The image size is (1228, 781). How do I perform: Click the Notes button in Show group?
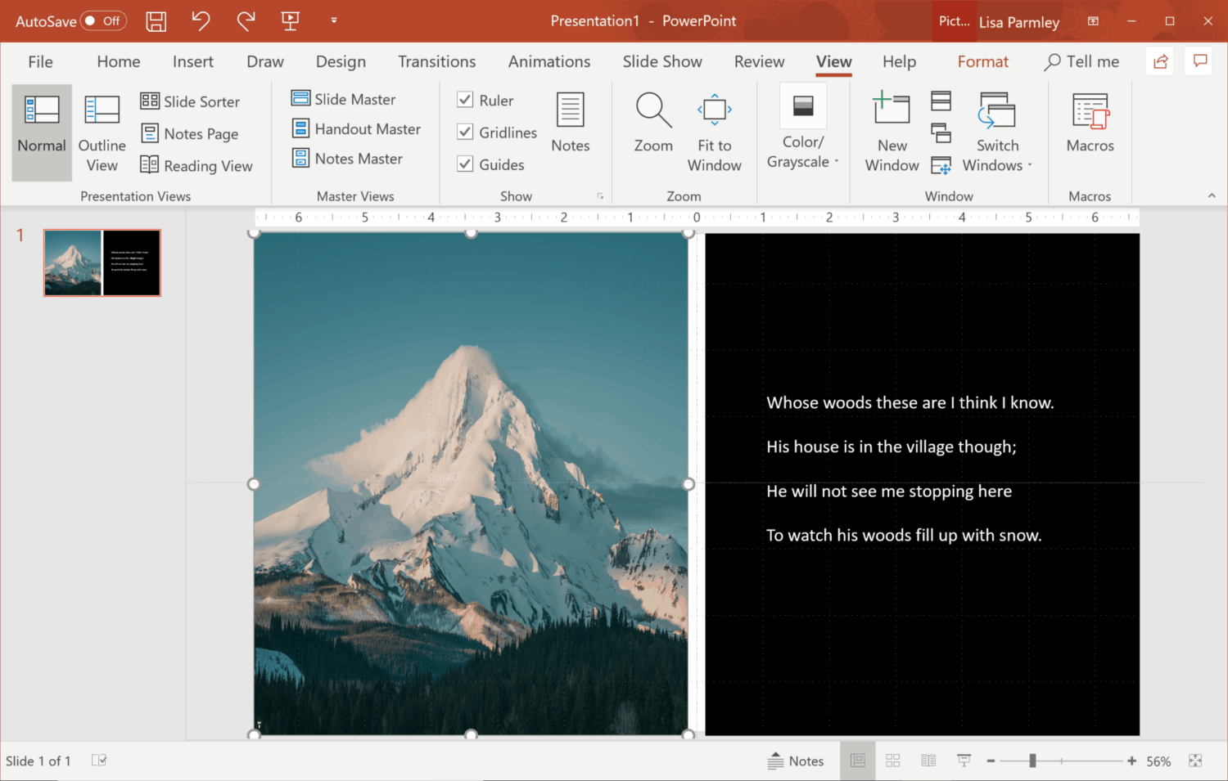pyautogui.click(x=571, y=123)
